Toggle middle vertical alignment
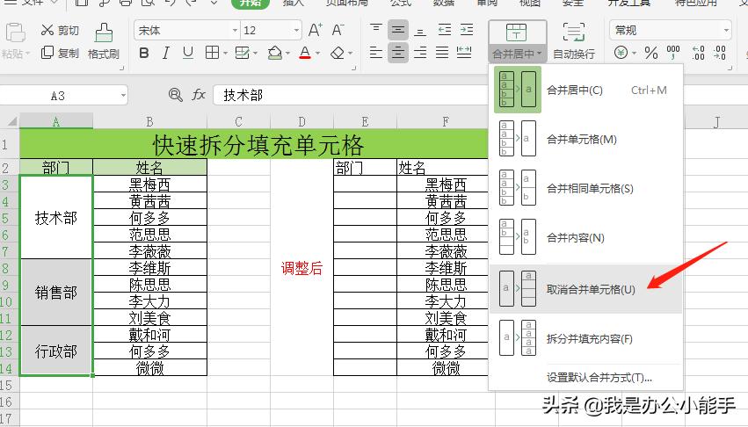Image resolution: width=748 pixels, height=427 pixels. (398, 30)
